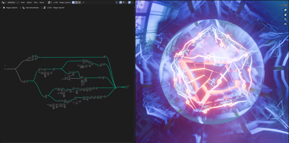Click the viewport zoom magnifier icon
This screenshot has width=289, height=143.
pos(285,10)
